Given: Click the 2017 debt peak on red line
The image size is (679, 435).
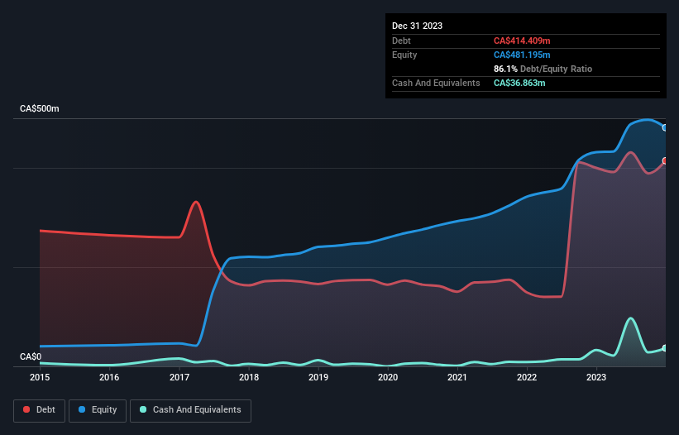Looking at the screenshot, I should tap(196, 202).
